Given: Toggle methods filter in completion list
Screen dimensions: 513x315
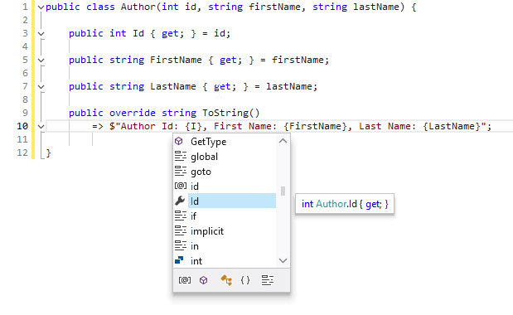Looking at the screenshot, I should (x=204, y=280).
